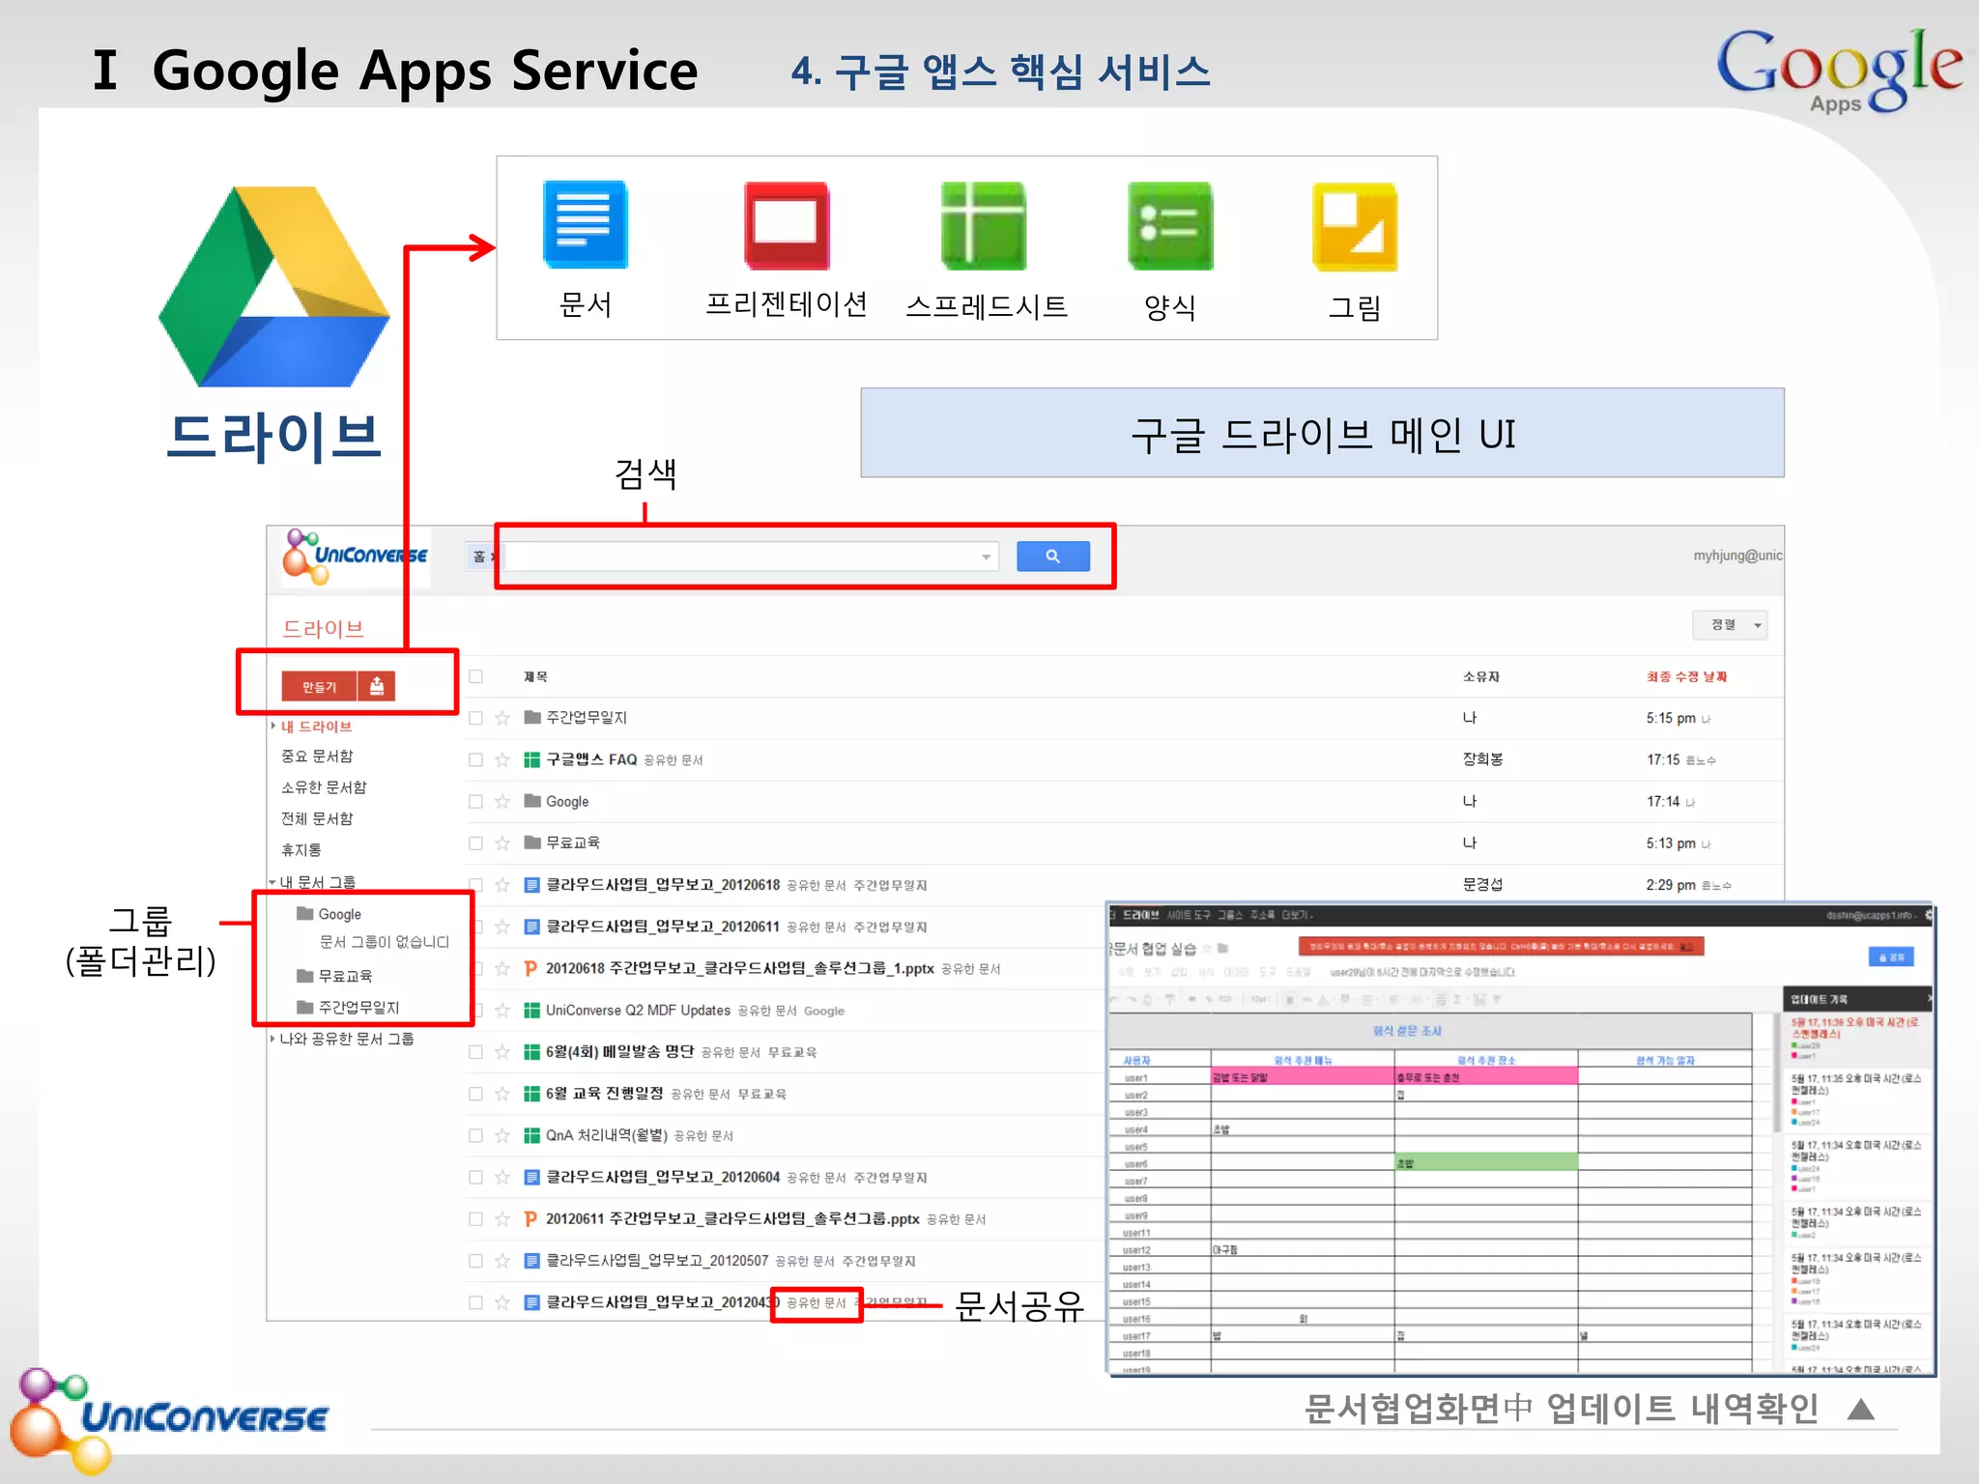Screen dimensions: 1979x1484
Task: Click spreadsheet icon of UniConverse Q2 MDF Updates
Action: [531, 1011]
